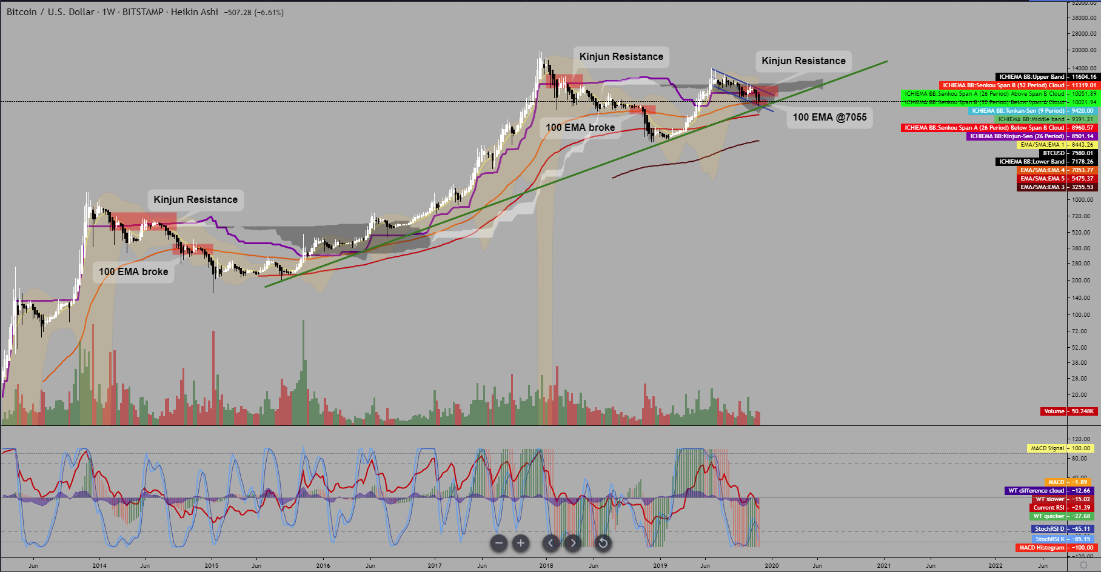This screenshot has width=1101, height=572.
Task: Click the orange MACD −1.89 label
Action: point(1068,482)
